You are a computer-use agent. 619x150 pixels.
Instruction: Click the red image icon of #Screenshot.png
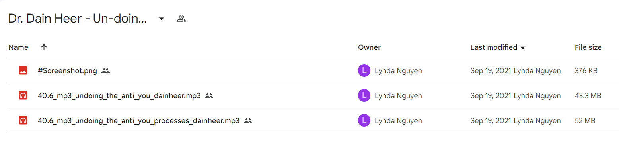pyautogui.click(x=23, y=71)
